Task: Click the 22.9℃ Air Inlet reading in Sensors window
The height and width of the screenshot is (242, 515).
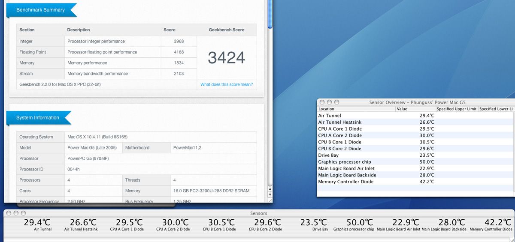Action: 406,223
